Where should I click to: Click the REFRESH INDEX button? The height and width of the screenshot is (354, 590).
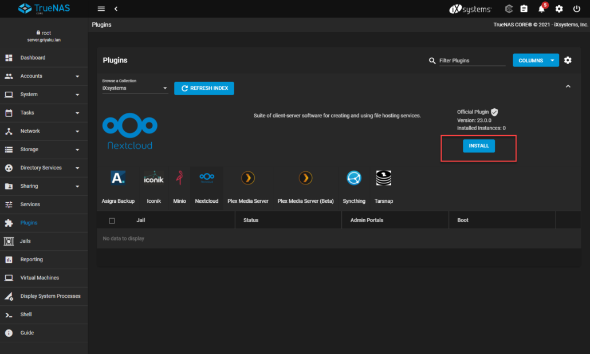point(204,88)
